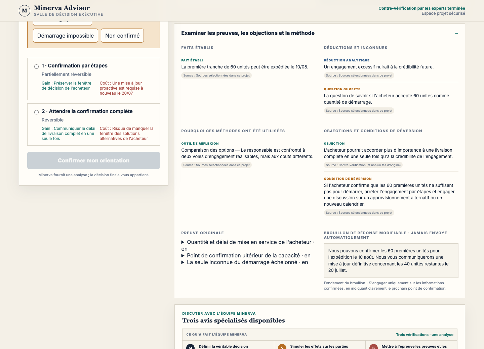
Task: Click the "Ce qu'a fait l'équipe Minerva" header
Action: (x=216, y=335)
